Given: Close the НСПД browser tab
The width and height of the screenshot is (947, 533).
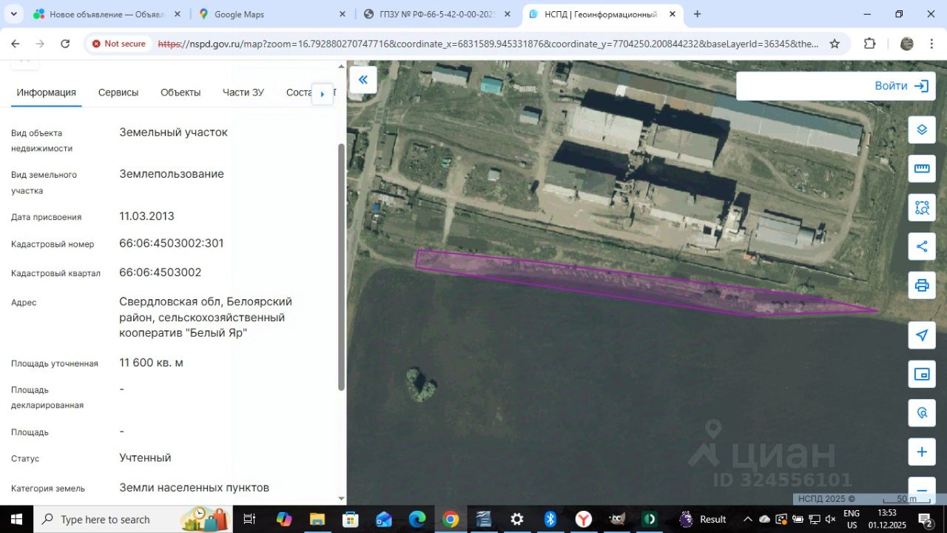Looking at the screenshot, I should [673, 14].
